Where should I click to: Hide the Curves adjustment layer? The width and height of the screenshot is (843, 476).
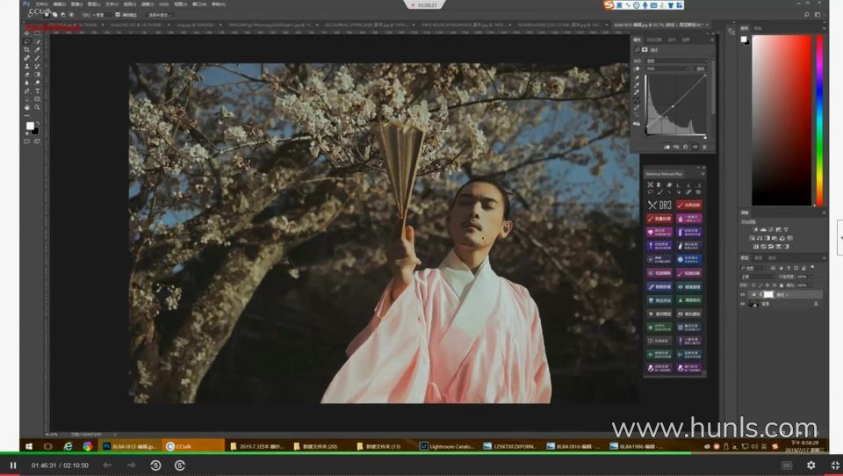coord(743,295)
